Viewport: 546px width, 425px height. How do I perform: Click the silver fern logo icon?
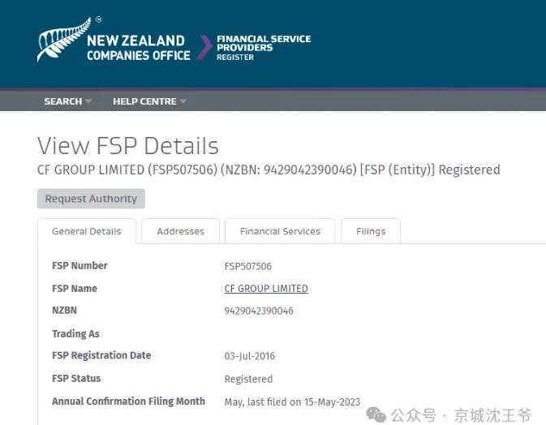pos(58,42)
